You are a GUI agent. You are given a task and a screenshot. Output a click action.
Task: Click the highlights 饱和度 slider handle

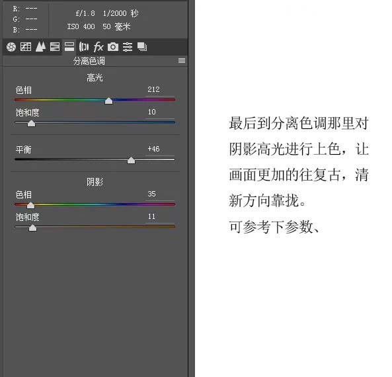(x=31, y=123)
